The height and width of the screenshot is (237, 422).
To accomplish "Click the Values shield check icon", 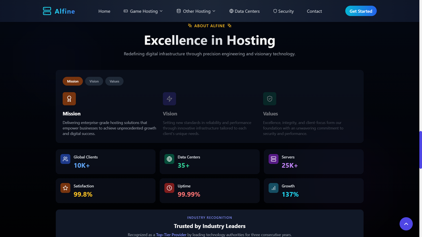I will click(270, 99).
